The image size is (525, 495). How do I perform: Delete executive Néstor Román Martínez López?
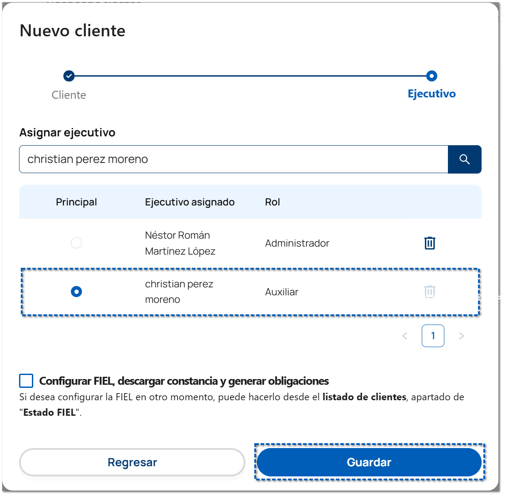coord(430,243)
